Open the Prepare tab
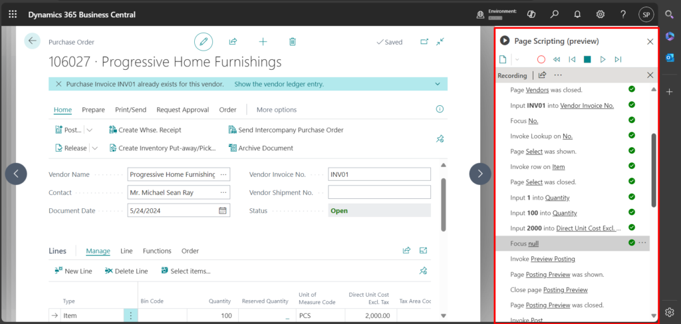681x324 pixels. [93, 110]
